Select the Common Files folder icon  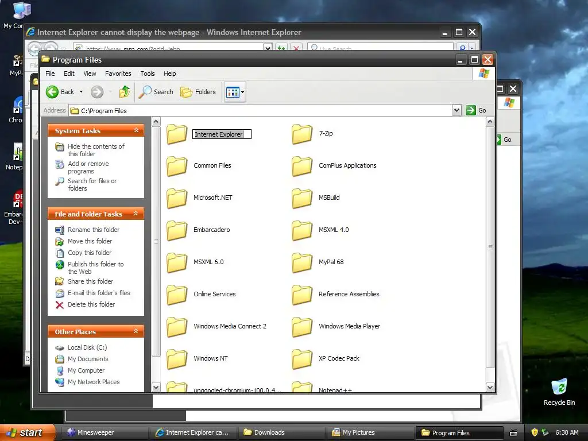tap(177, 166)
